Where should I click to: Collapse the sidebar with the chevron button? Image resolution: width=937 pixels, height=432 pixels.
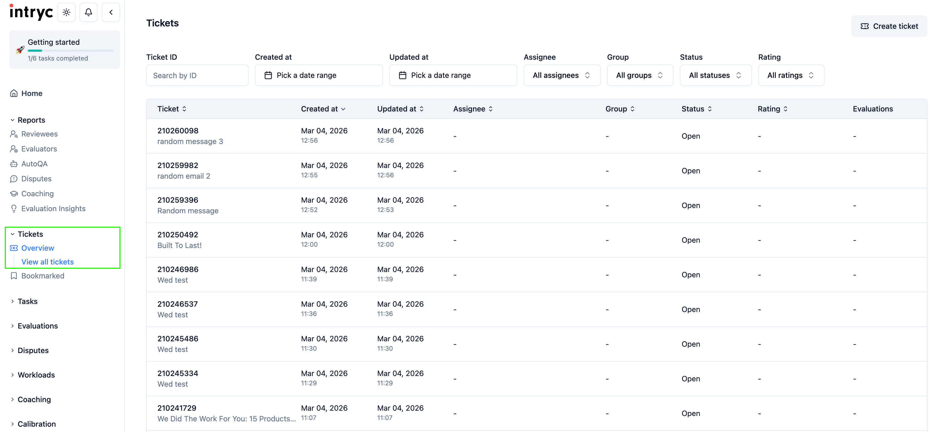[x=111, y=12]
